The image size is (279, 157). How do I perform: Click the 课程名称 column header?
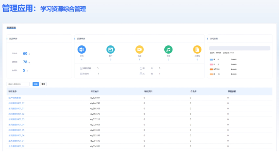pyautogui.click(x=12, y=91)
